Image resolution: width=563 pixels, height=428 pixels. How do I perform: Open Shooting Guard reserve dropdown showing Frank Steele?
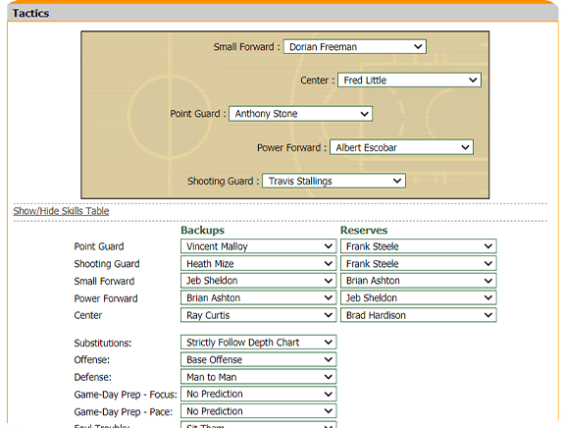click(x=418, y=263)
